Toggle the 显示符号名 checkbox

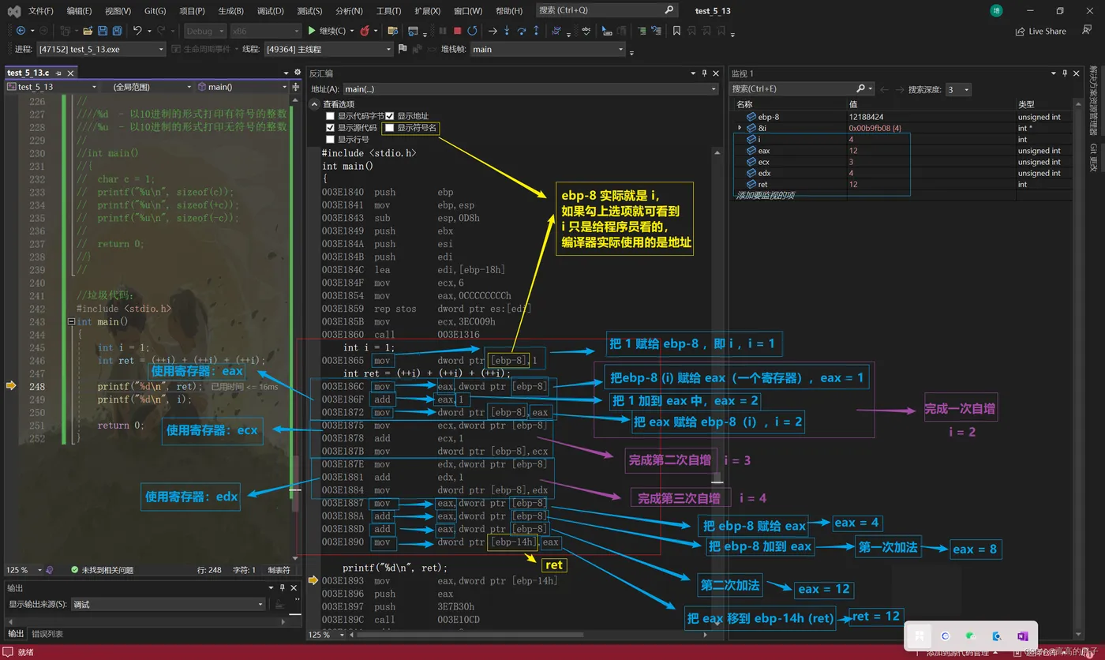coord(389,128)
